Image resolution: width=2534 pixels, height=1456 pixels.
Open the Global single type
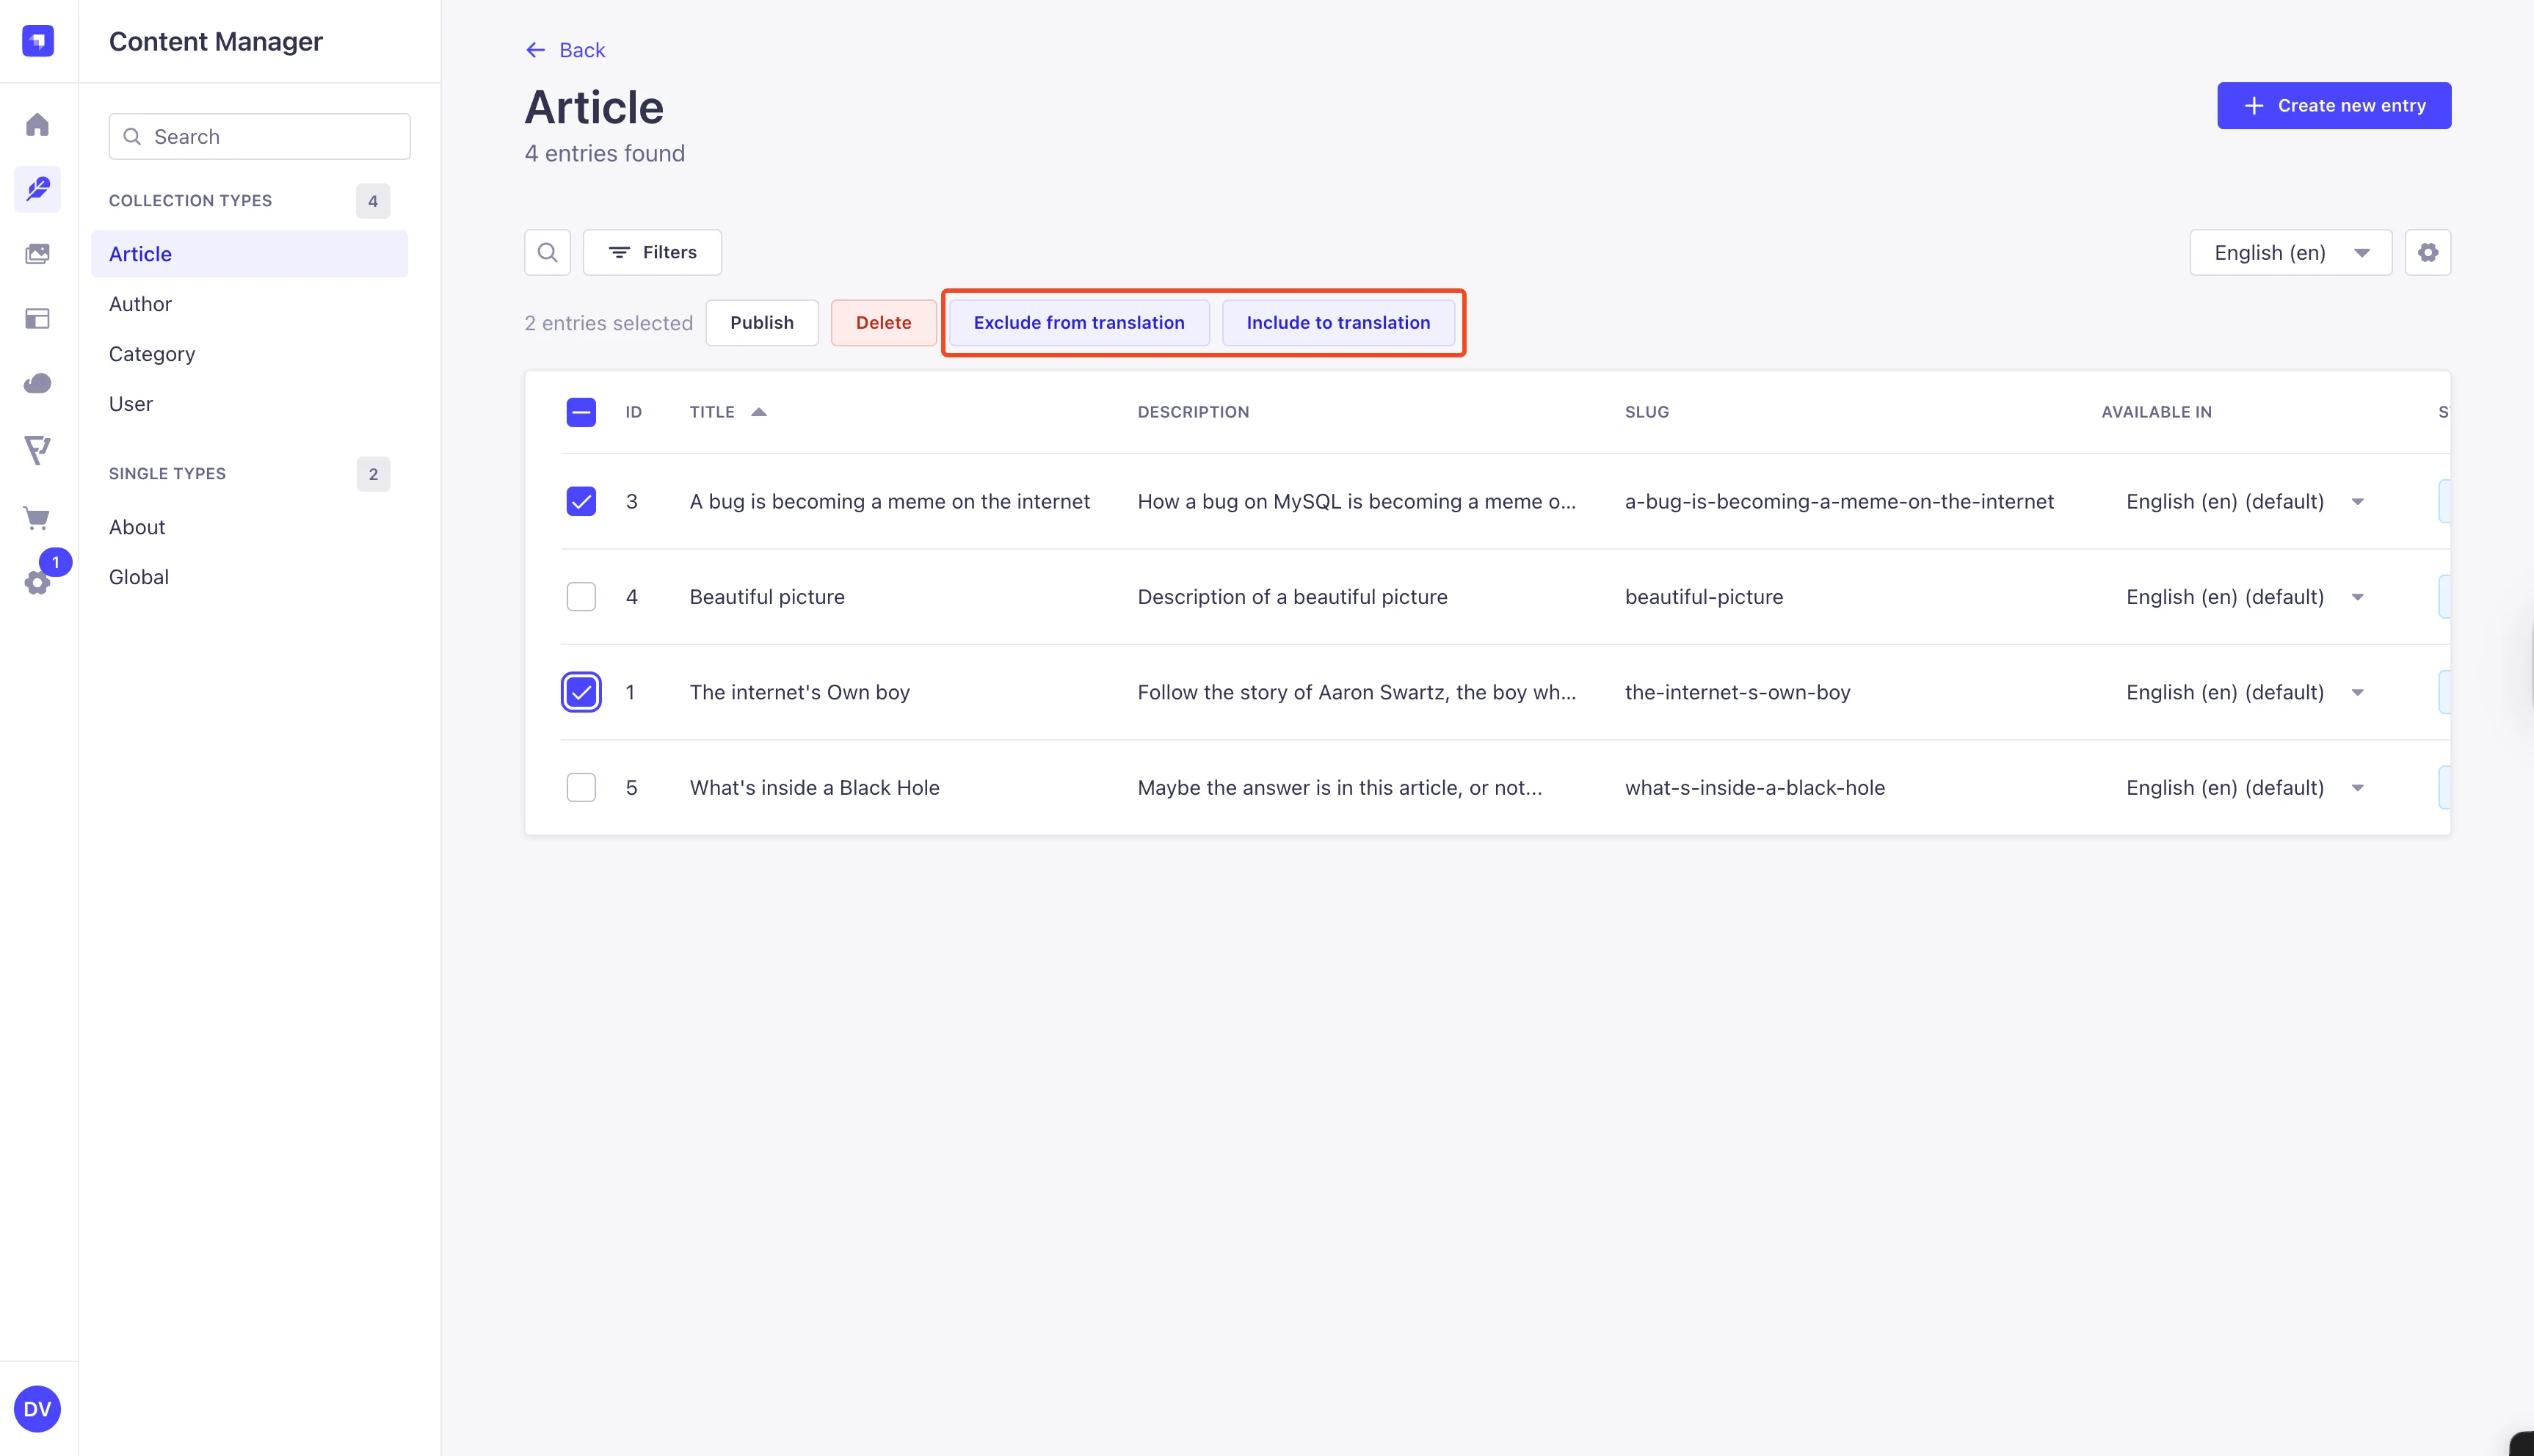click(x=139, y=577)
